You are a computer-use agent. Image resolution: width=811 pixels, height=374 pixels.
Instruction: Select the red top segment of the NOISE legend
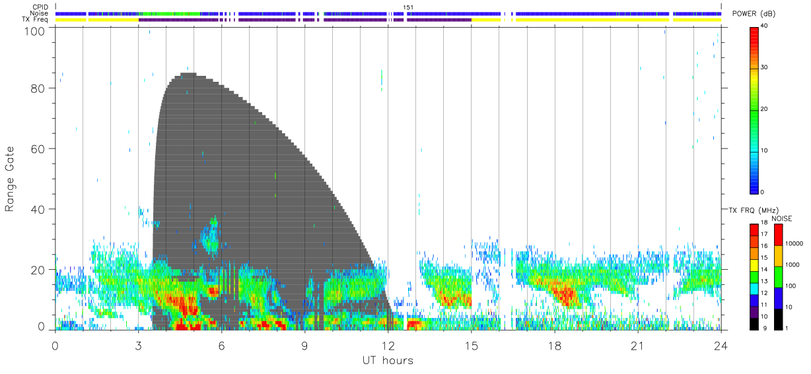tap(778, 235)
